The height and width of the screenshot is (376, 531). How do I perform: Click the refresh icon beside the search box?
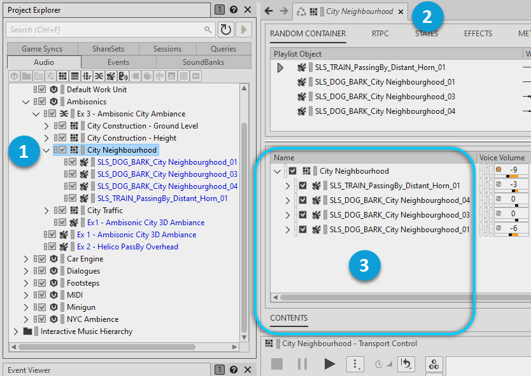tap(226, 29)
